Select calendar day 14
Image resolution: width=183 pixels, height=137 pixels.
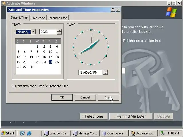click(31, 57)
